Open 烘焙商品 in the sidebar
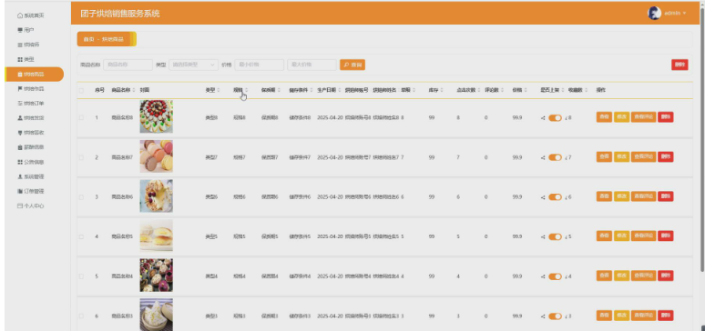The image size is (705, 331). (35, 74)
